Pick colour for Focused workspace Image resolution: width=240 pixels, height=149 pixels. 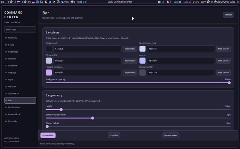pos(130,73)
